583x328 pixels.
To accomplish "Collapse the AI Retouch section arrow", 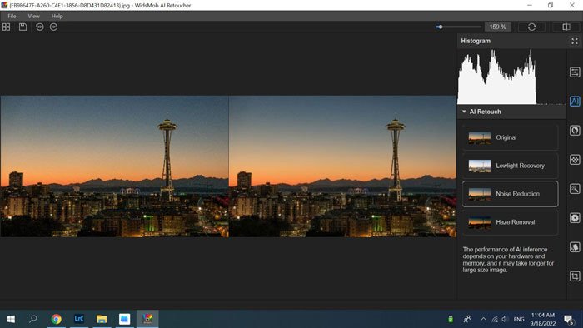I will pyautogui.click(x=464, y=112).
